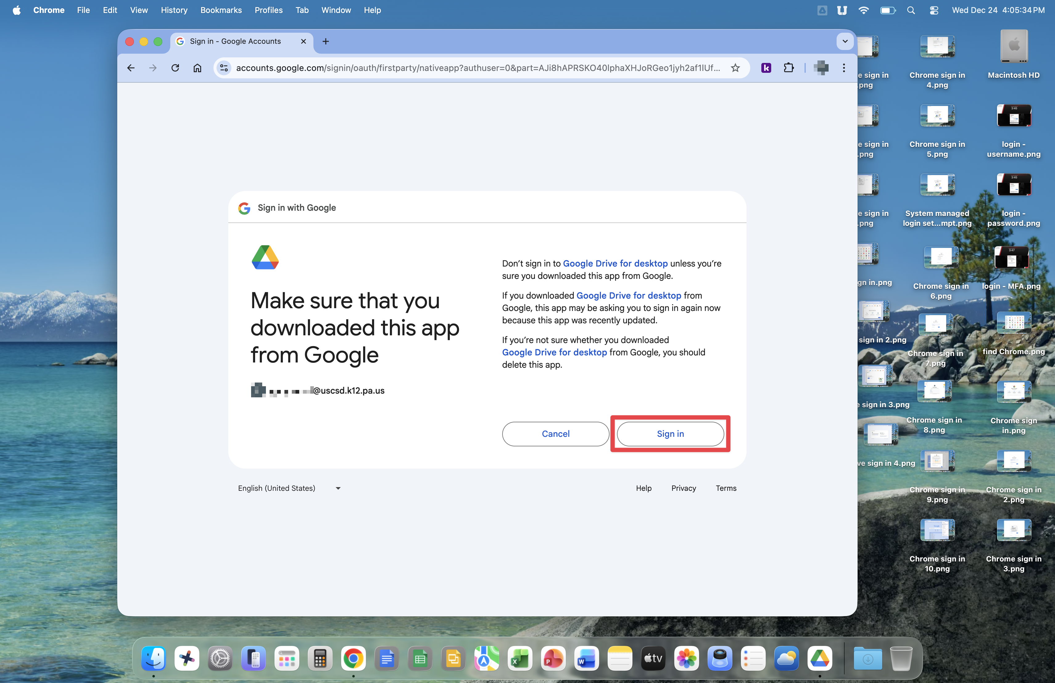The image size is (1055, 683).
Task: Click the purple K extension icon
Action: click(x=766, y=68)
